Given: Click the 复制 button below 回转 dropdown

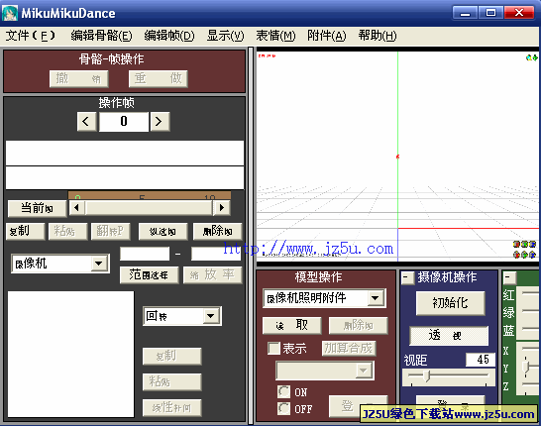Looking at the screenshot, I should pyautogui.click(x=171, y=357).
